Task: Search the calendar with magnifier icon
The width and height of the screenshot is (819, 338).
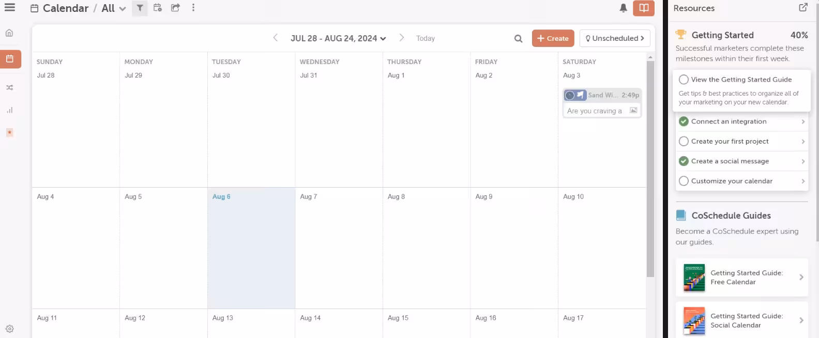Action: pos(518,38)
